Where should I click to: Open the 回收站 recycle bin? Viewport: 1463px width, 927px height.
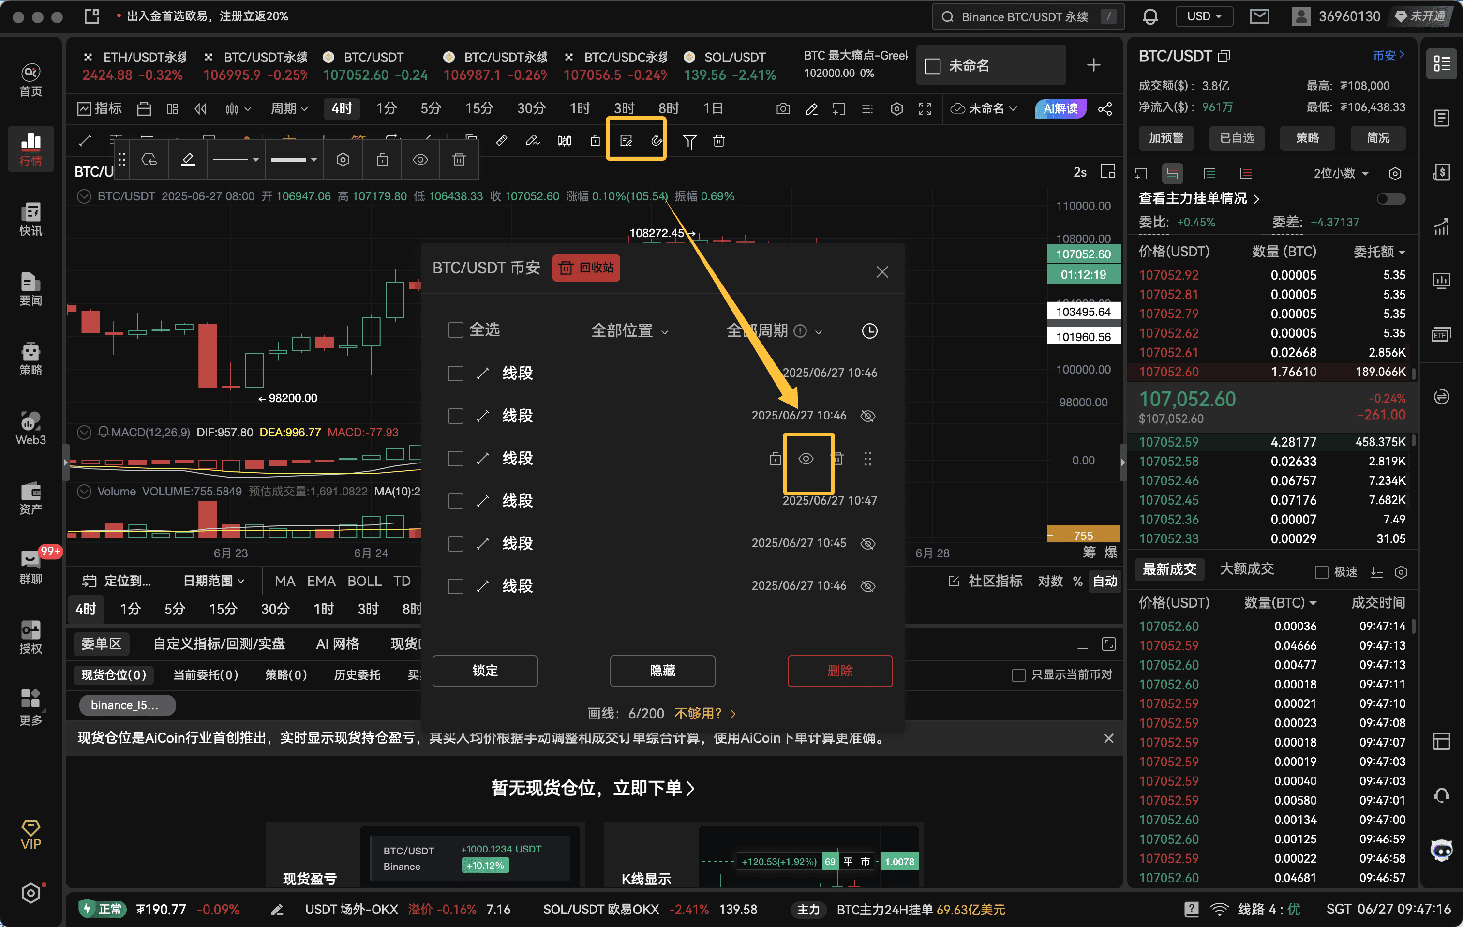point(586,268)
